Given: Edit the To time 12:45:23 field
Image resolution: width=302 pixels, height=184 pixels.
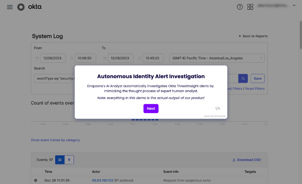Looking at the screenshot, I should point(153,58).
